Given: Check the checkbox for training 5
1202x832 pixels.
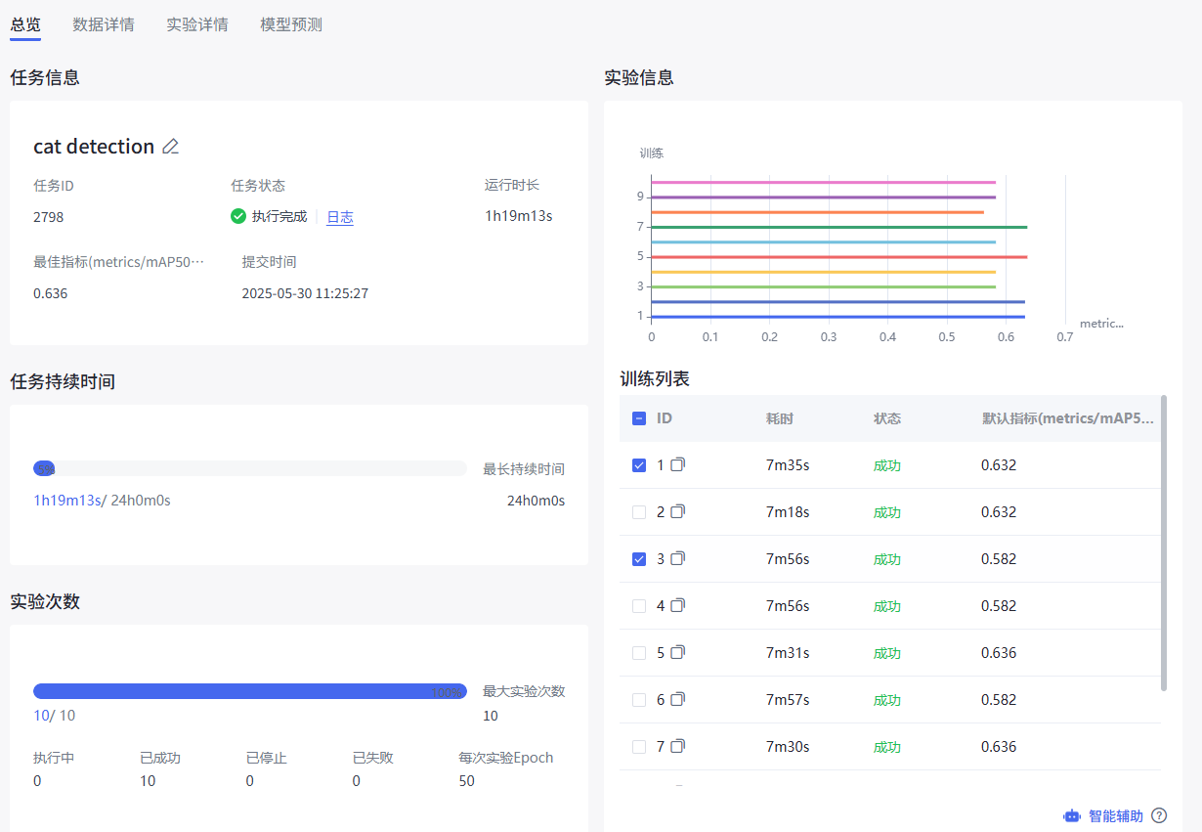Looking at the screenshot, I should point(639,653).
